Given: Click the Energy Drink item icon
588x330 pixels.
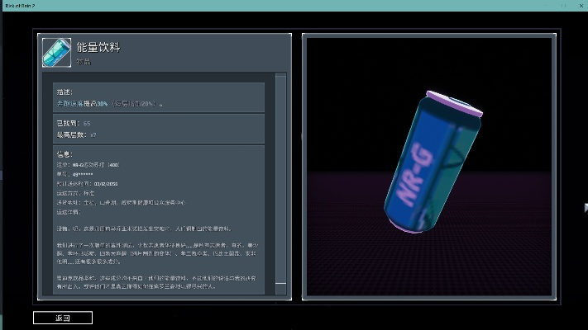Looking at the screenshot, I should tap(57, 51).
